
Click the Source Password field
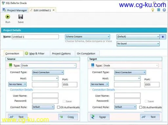(45, 101)
